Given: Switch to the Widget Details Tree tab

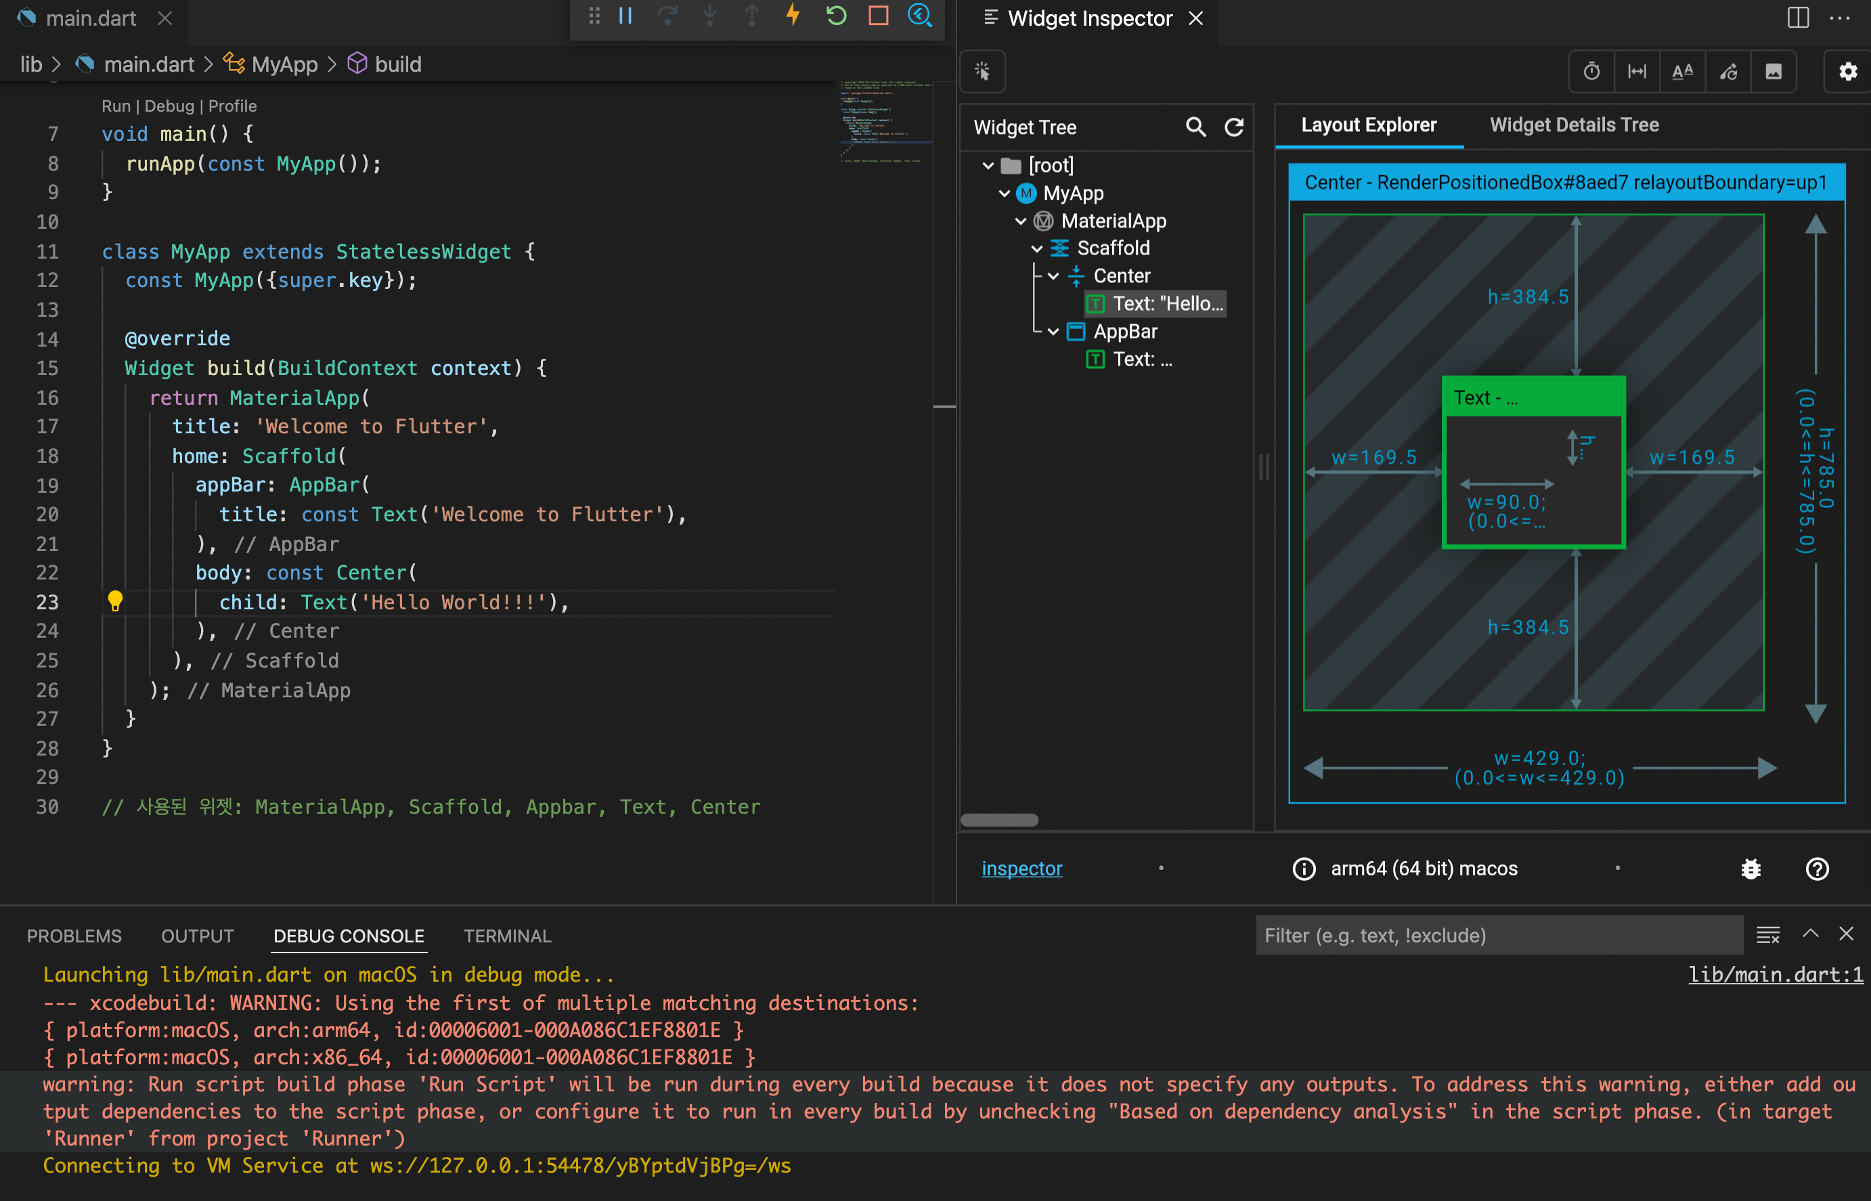Looking at the screenshot, I should coord(1573,125).
